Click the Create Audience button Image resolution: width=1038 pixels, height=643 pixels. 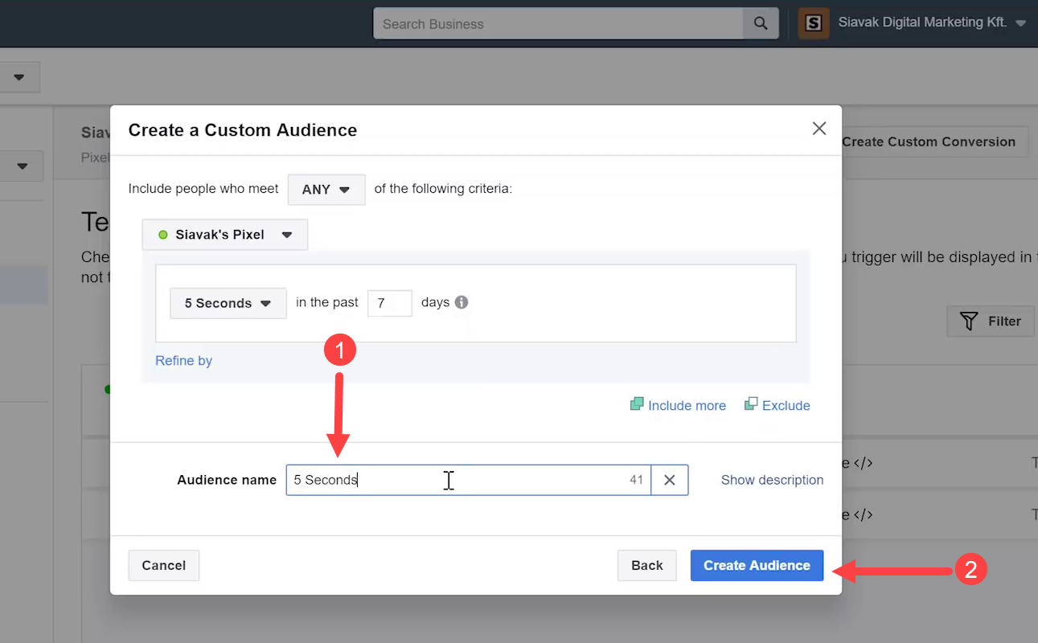[757, 565]
